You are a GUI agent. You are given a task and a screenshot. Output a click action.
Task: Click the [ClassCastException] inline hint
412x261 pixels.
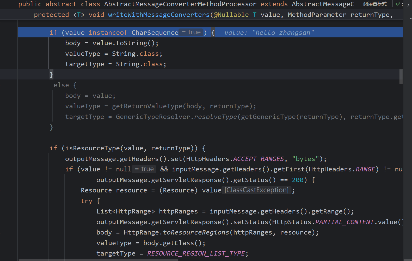click(x=257, y=190)
